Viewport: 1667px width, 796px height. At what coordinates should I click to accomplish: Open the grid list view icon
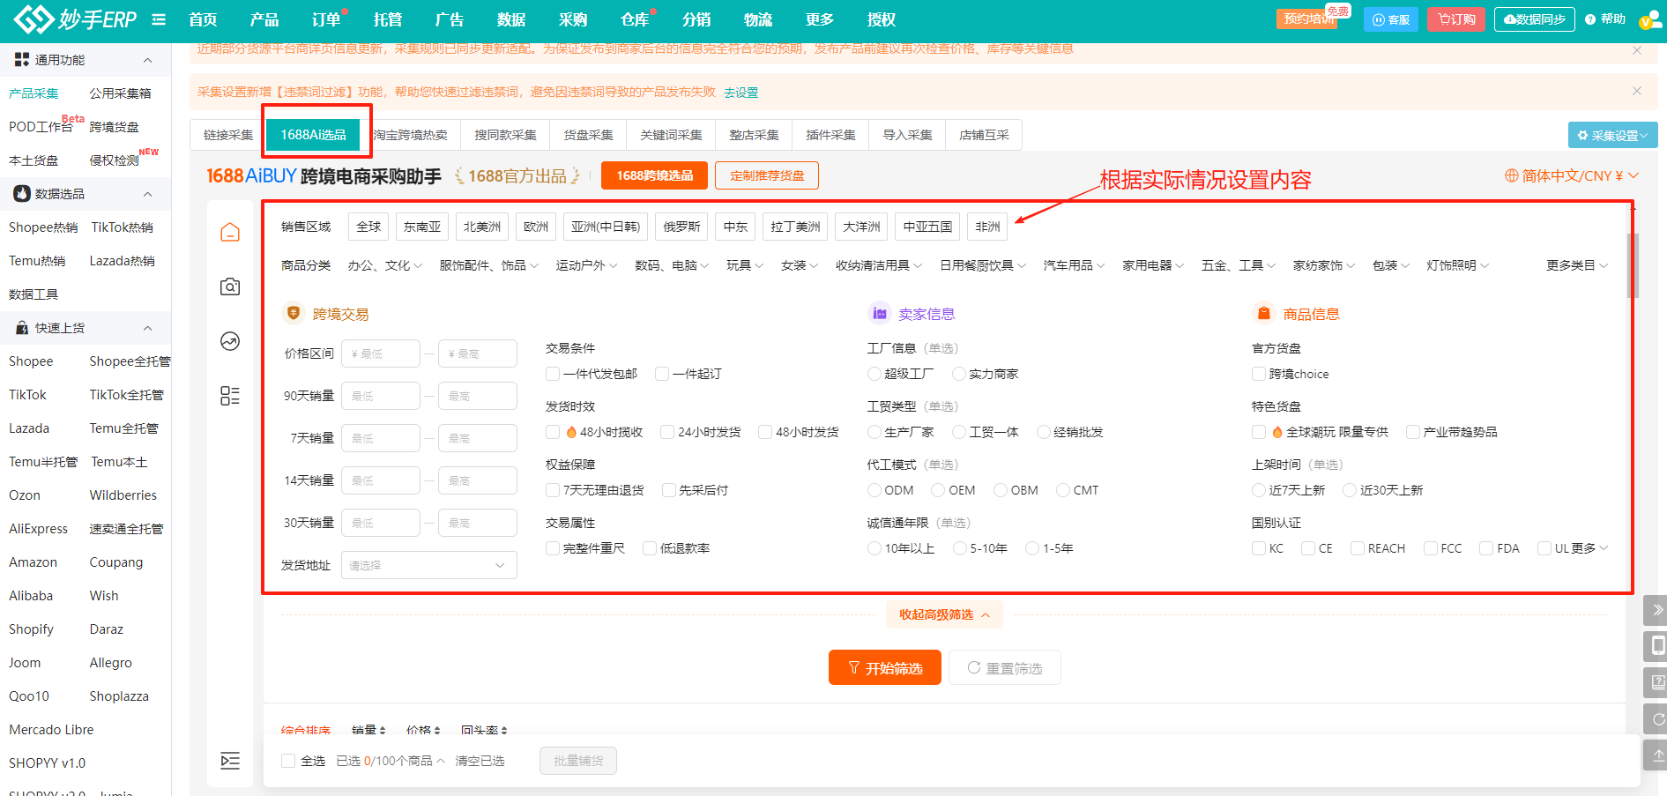230,397
